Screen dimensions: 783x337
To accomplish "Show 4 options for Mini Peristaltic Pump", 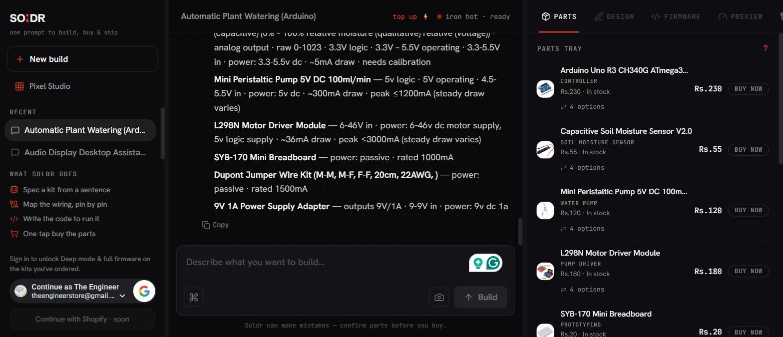I will pyautogui.click(x=582, y=229).
